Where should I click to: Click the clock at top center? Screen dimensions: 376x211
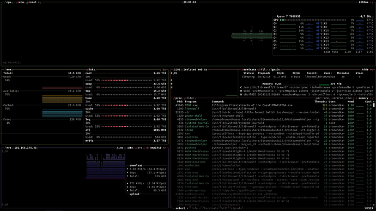(190, 2)
